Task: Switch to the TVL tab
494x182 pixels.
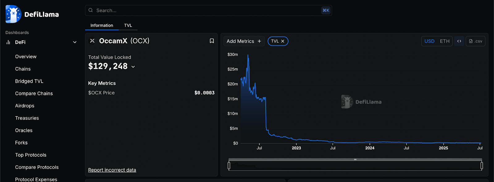Action: click(x=128, y=26)
